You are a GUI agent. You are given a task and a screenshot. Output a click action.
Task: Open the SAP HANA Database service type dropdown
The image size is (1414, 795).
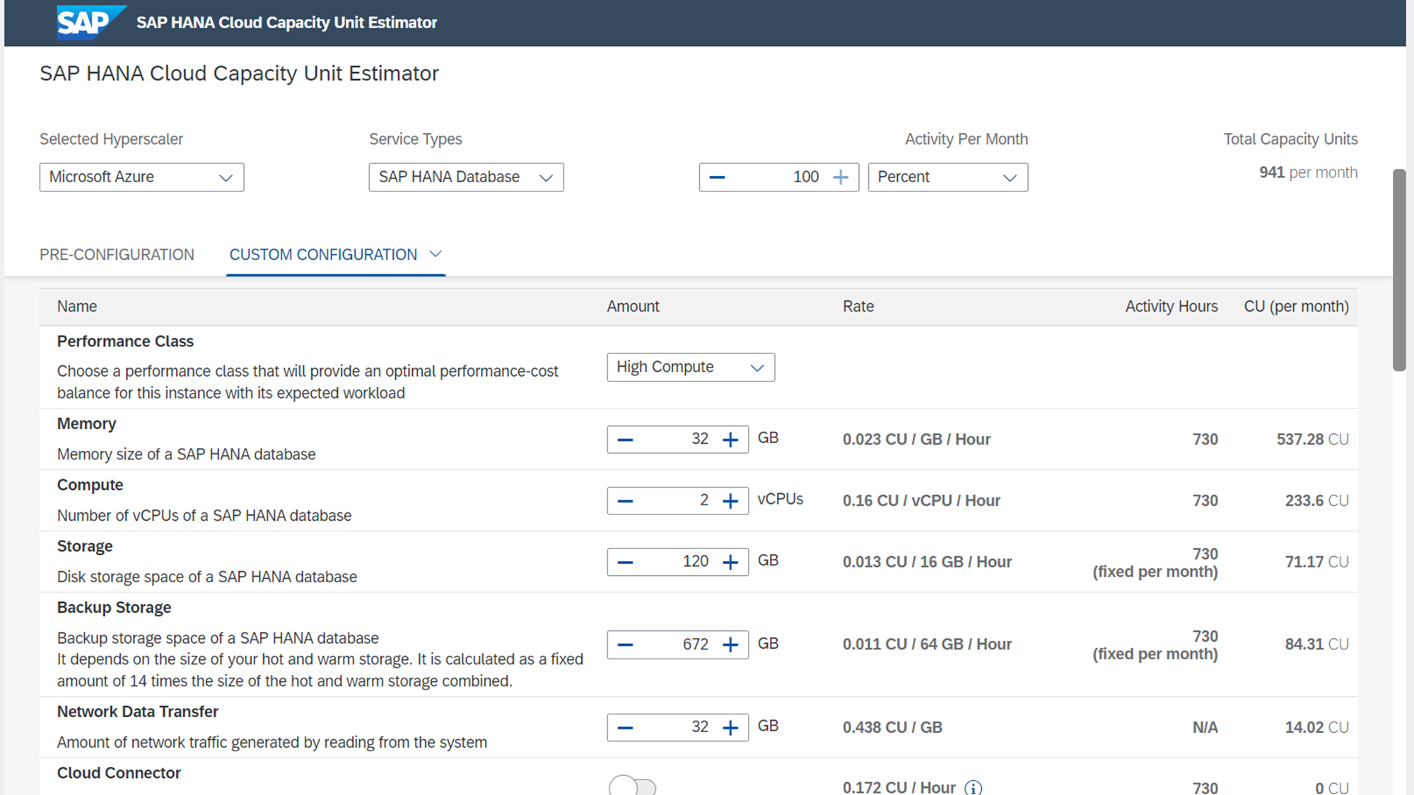[466, 177]
